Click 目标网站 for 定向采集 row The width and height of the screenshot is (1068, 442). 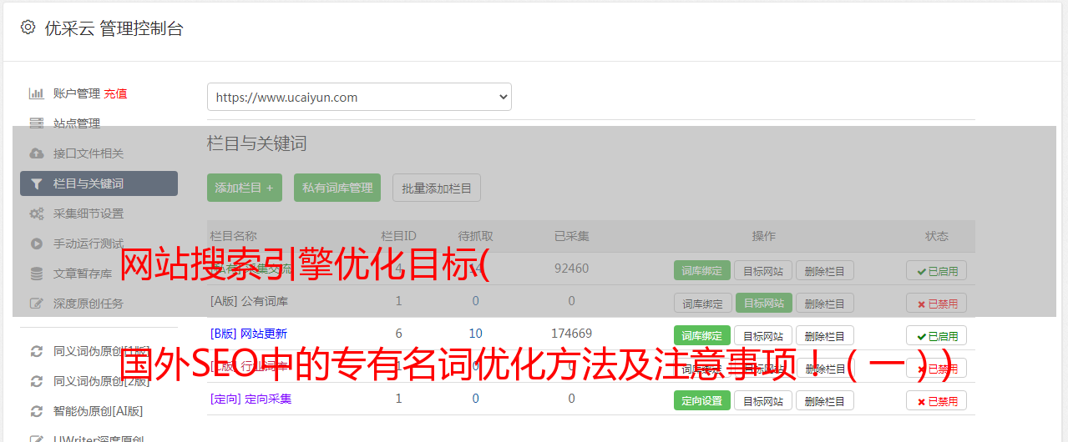point(763,400)
